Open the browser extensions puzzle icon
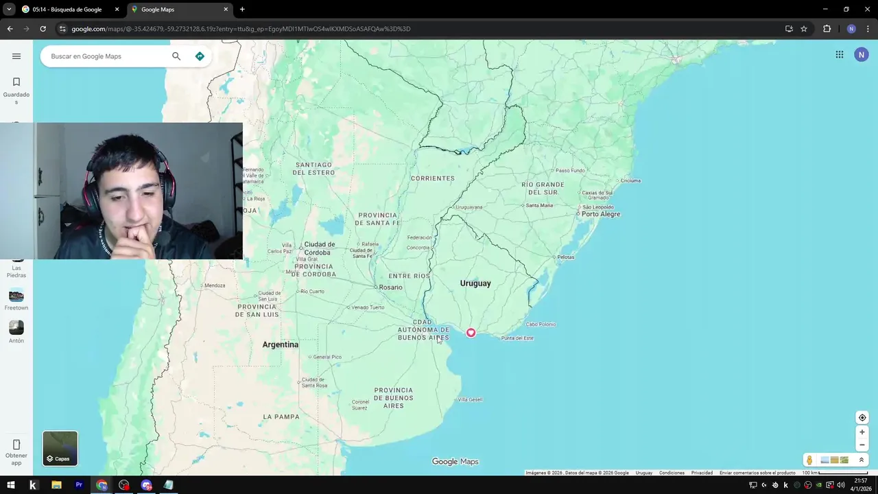 coord(827,29)
